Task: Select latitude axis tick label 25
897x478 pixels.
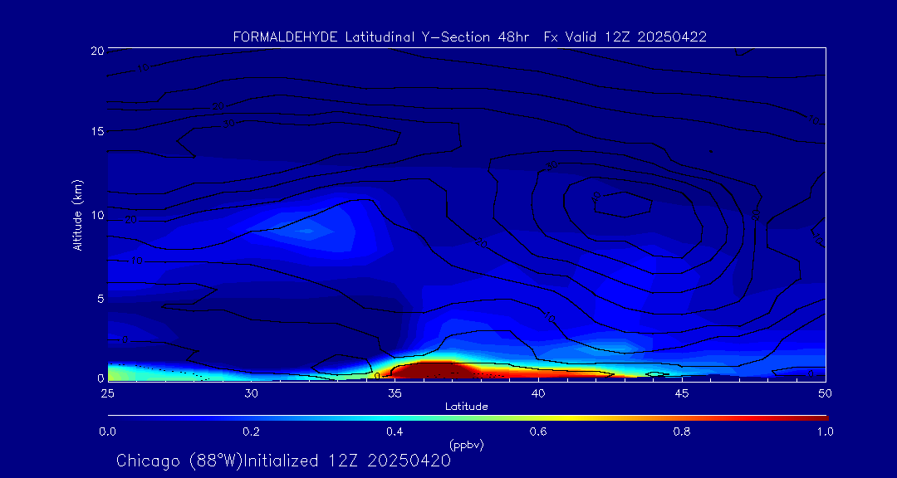Action: coord(107,393)
